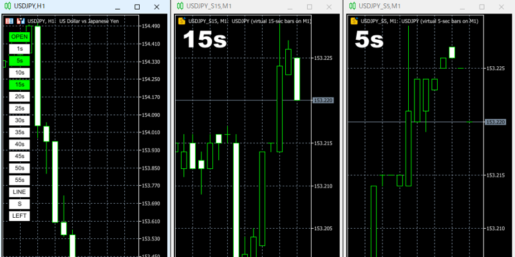The width and height of the screenshot is (515, 257).
Task: Click the yellow indicator icon on the 5s chart
Action: click(353, 21)
